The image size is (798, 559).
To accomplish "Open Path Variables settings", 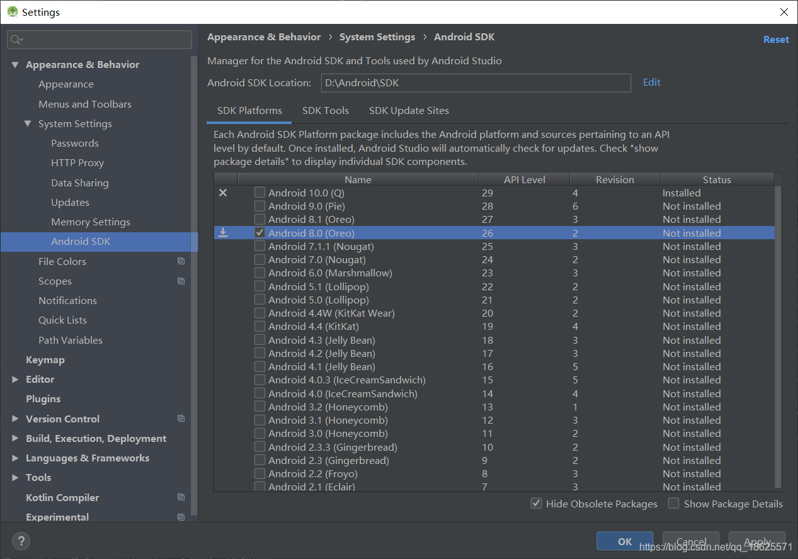I will (x=71, y=340).
